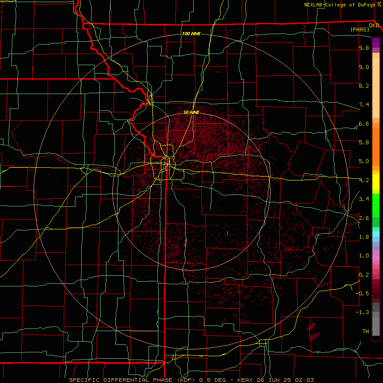The width and height of the screenshot is (383, 383).
Task: Click the 9.0 legend value
Action: click(x=364, y=67)
